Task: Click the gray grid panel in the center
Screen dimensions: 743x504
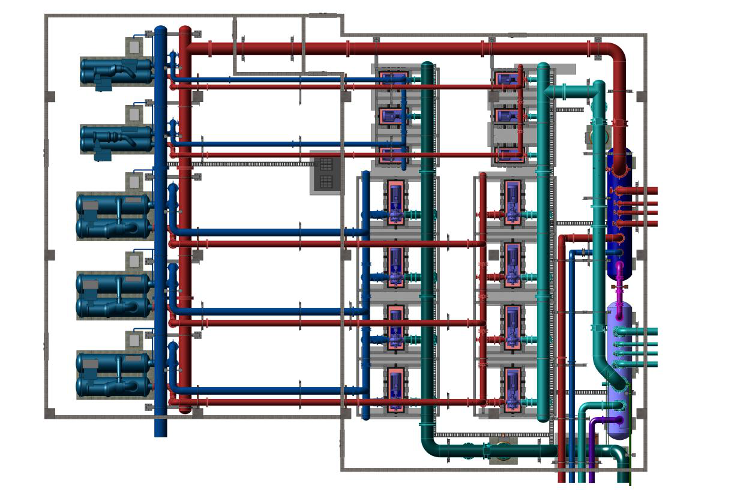Action: [x=326, y=173]
